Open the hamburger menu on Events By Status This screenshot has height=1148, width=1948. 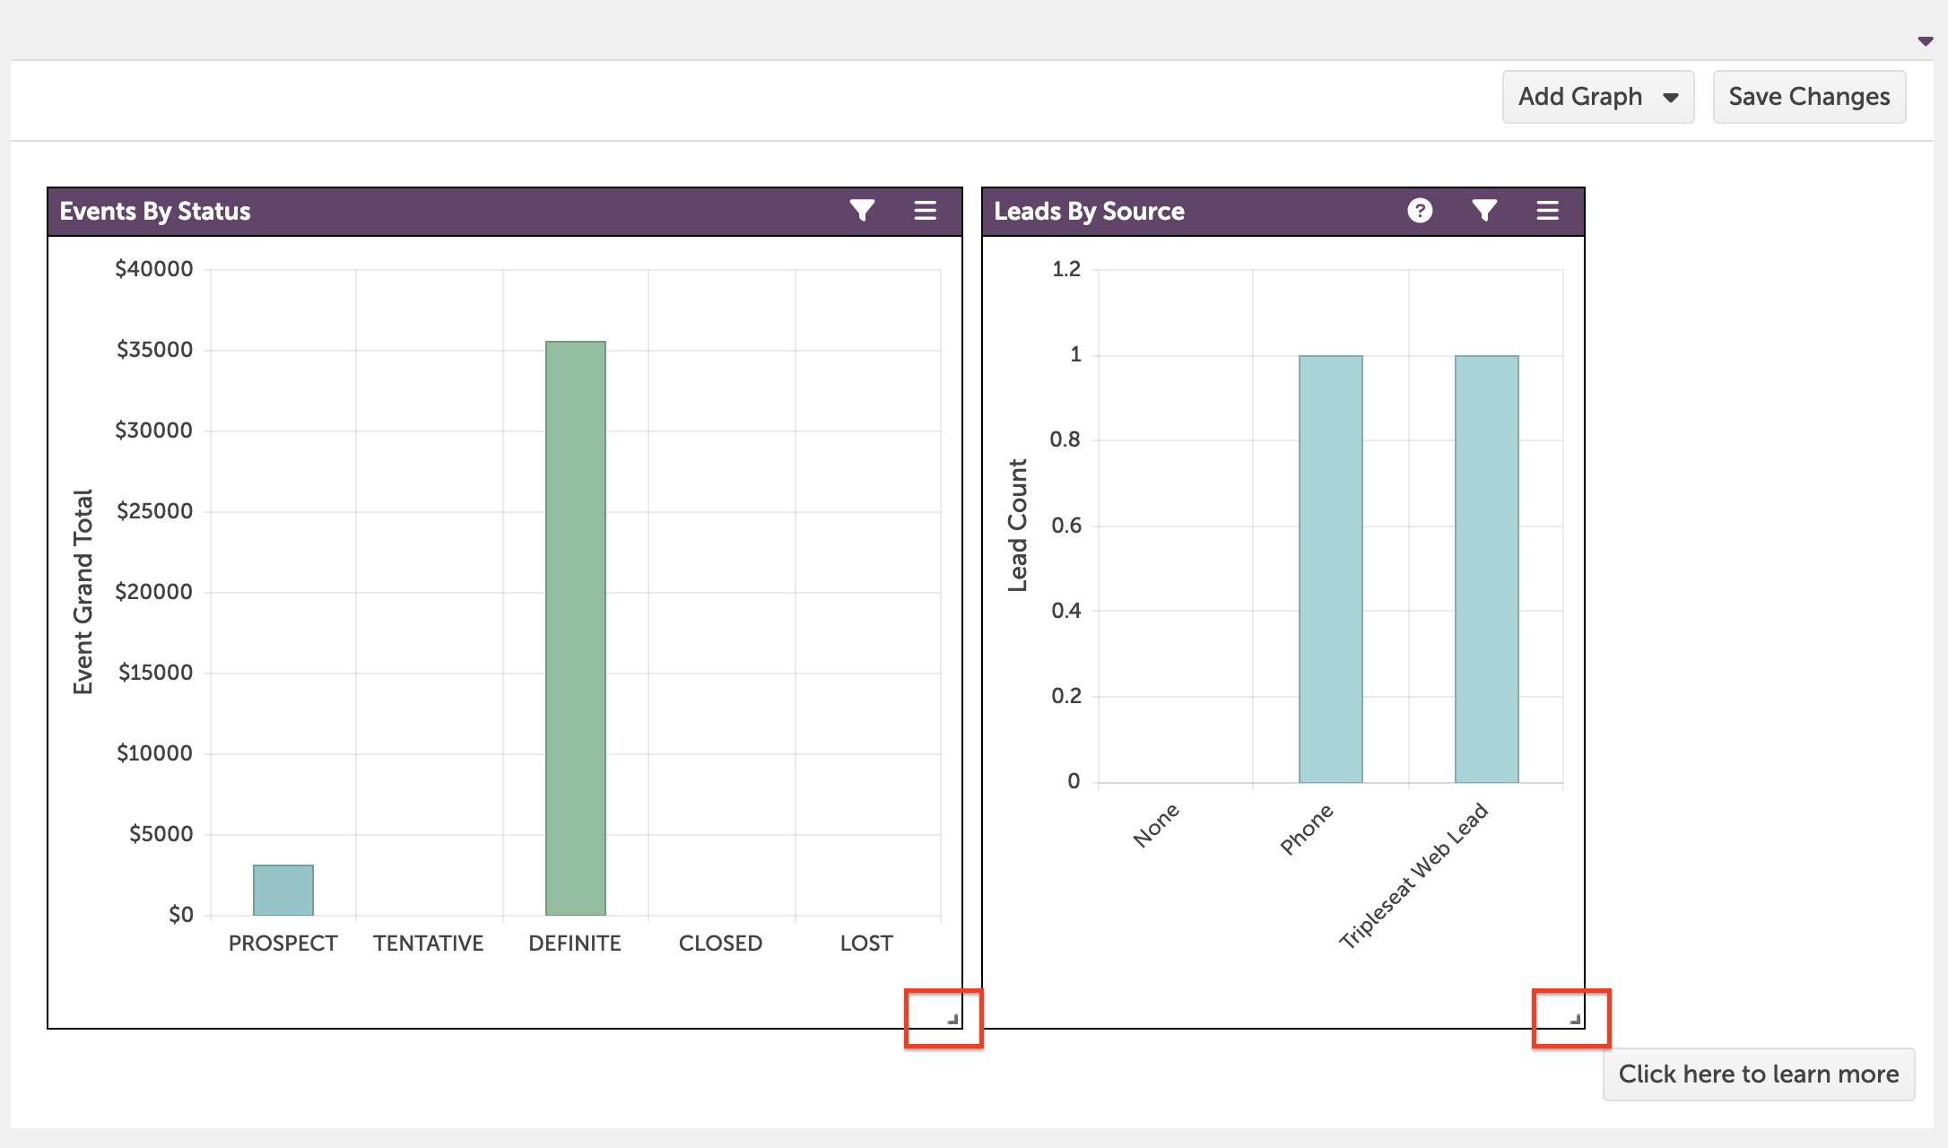[925, 211]
